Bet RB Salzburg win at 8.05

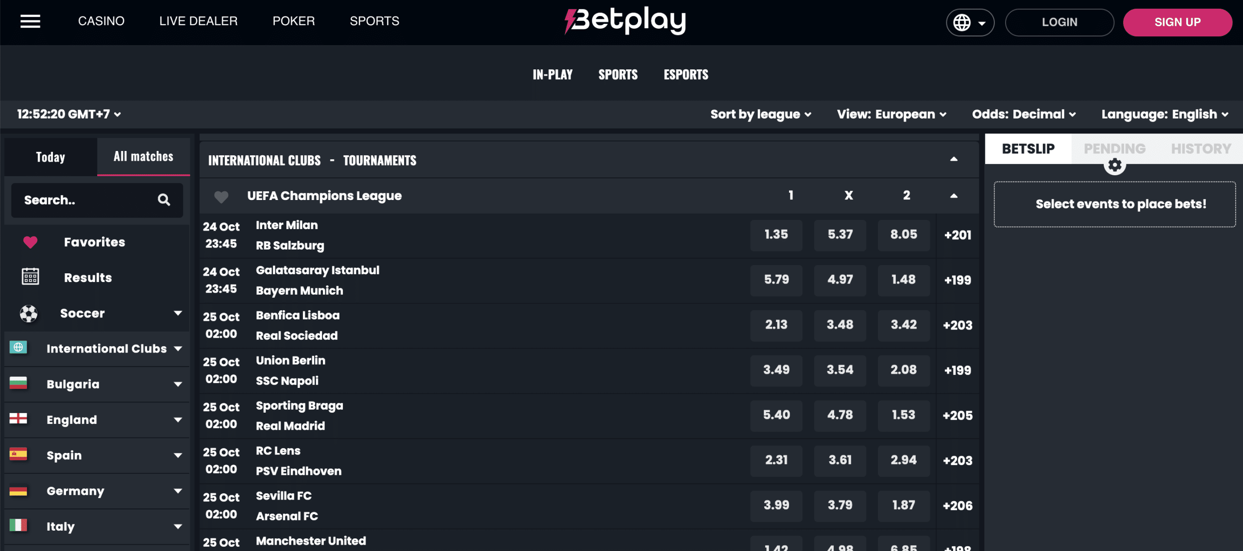904,234
